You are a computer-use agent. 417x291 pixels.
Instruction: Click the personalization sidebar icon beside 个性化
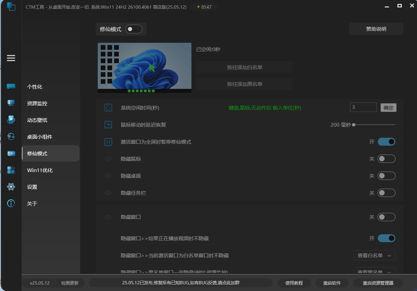(x=11, y=87)
